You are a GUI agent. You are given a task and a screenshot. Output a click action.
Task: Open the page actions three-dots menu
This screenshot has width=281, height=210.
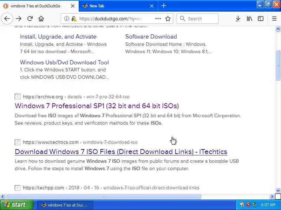click(158, 19)
